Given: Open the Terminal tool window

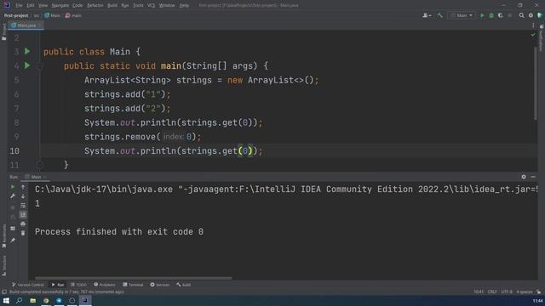Looking at the screenshot, I should (x=133, y=285).
